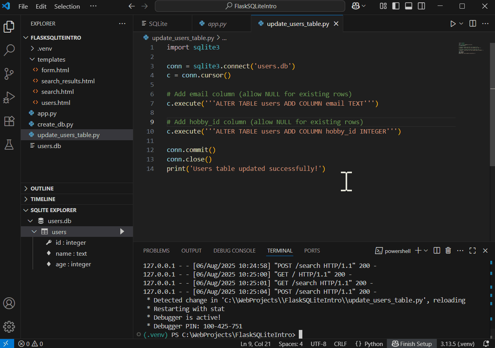The height and width of the screenshot is (348, 495).
Task: Click the Spaces: 4 indentation setting
Action: (291, 344)
